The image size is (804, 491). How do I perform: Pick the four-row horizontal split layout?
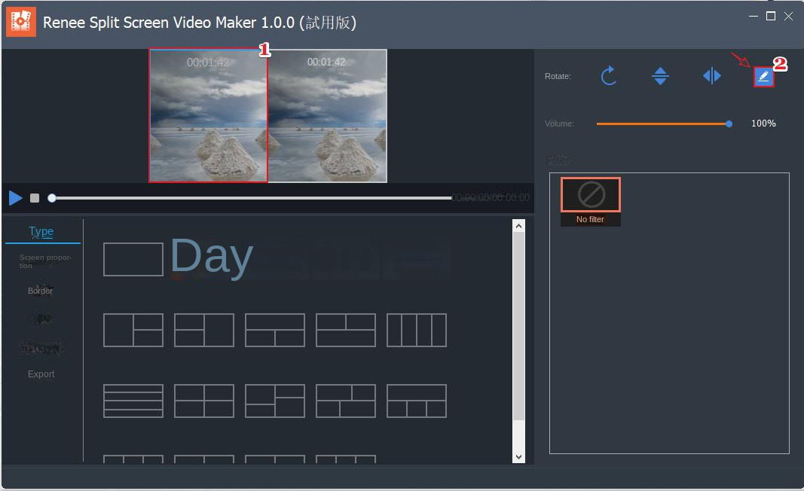(133, 400)
